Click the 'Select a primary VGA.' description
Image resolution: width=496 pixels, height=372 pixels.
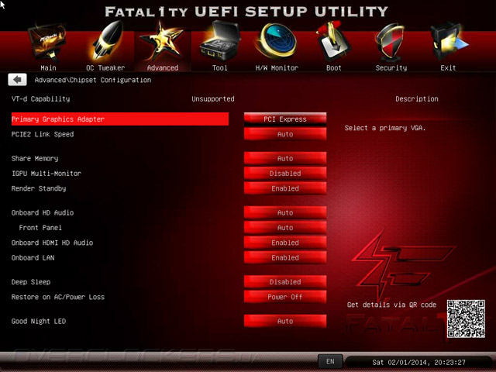coord(385,128)
